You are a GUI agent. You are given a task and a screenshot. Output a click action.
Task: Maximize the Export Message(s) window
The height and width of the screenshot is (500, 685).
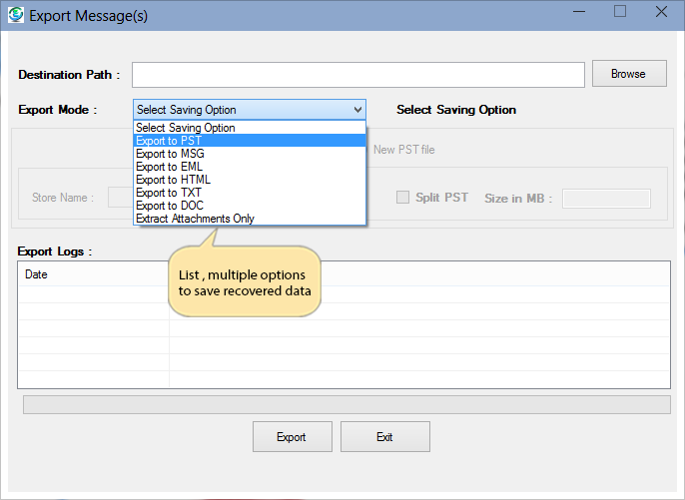click(x=619, y=12)
